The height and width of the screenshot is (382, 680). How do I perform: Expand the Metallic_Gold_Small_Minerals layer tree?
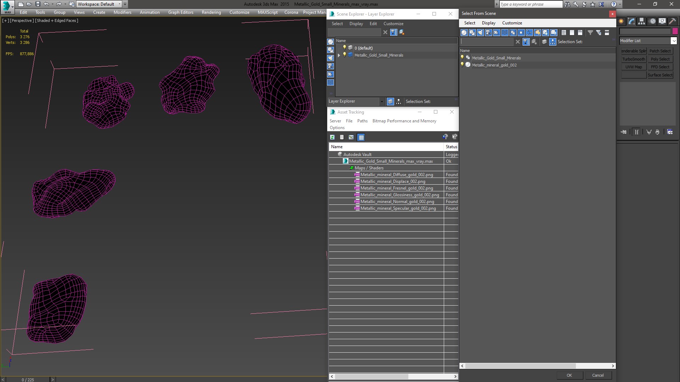[339, 55]
